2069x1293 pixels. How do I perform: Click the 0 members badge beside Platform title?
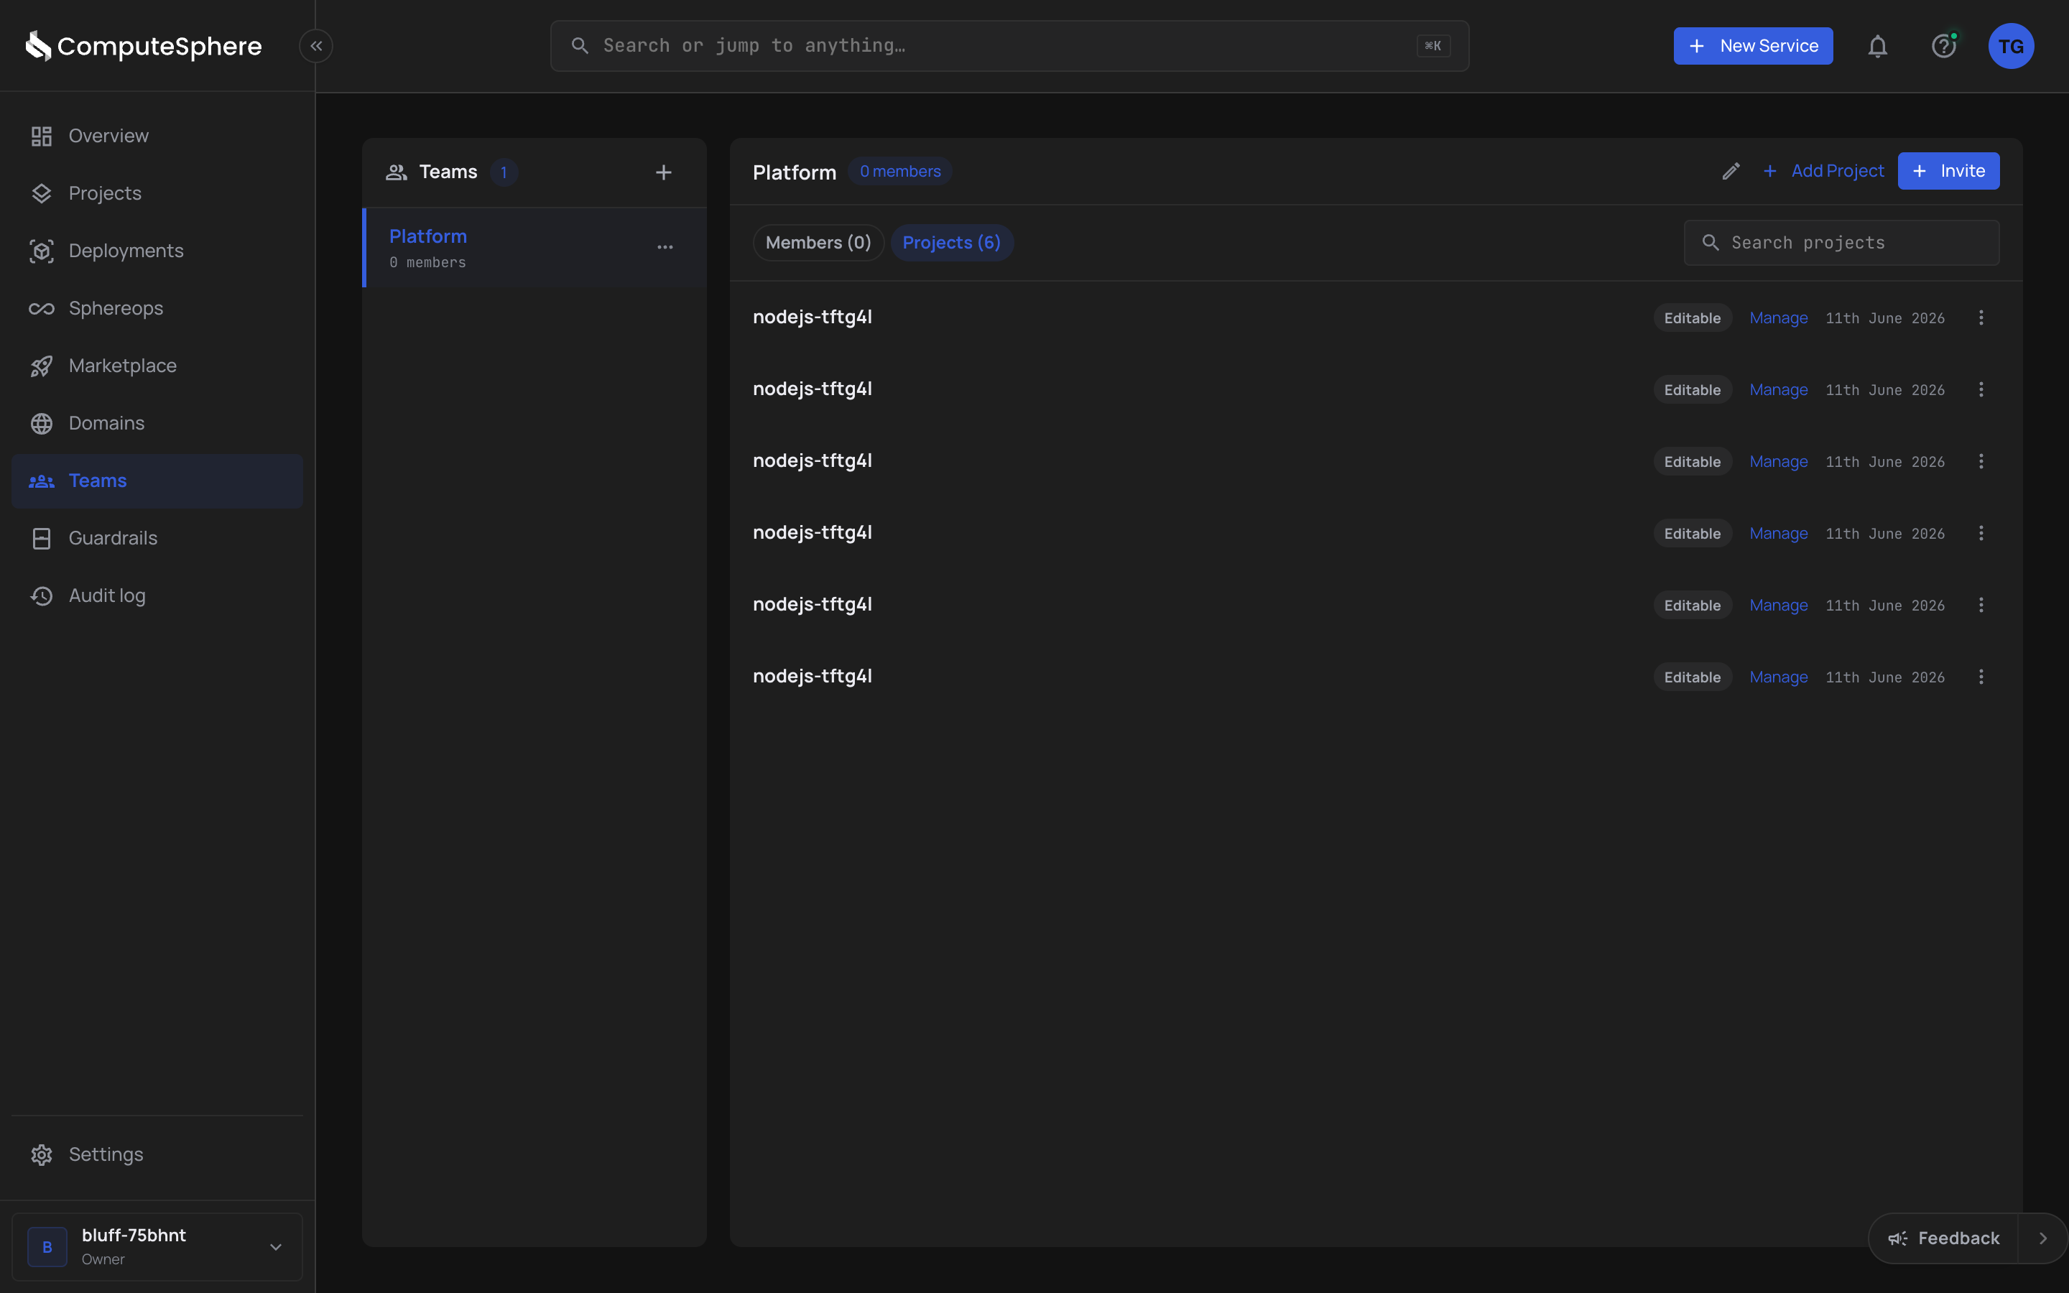[x=900, y=171]
